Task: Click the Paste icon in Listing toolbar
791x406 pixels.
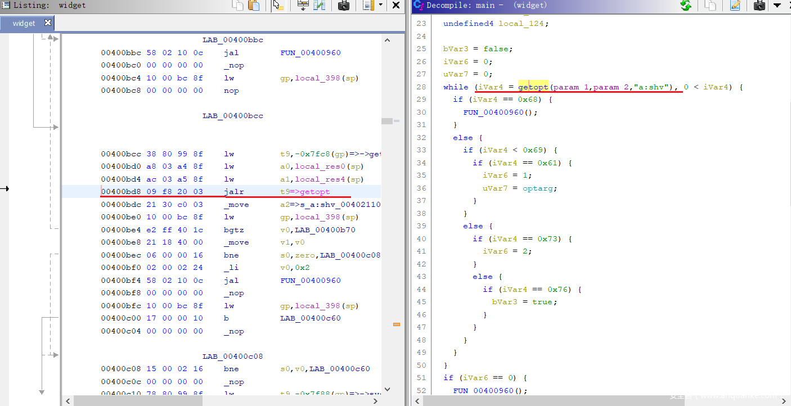Action: [x=254, y=6]
